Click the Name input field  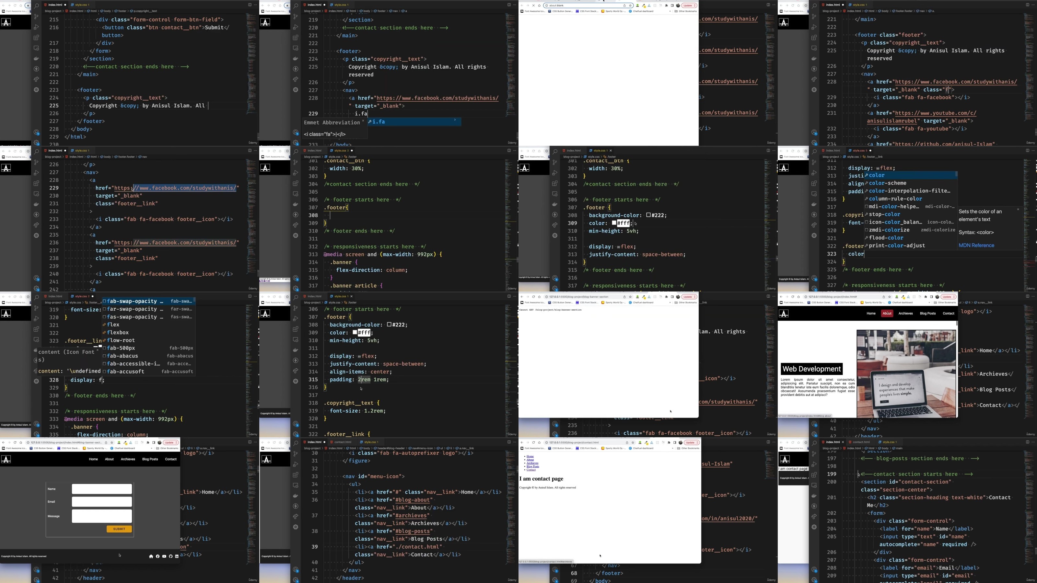point(102,489)
